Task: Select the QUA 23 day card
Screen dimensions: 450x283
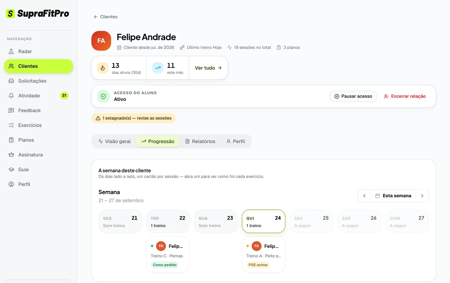Action: (216, 222)
